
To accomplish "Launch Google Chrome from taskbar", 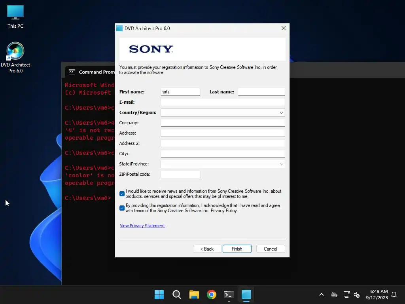I will pyautogui.click(x=212, y=294).
